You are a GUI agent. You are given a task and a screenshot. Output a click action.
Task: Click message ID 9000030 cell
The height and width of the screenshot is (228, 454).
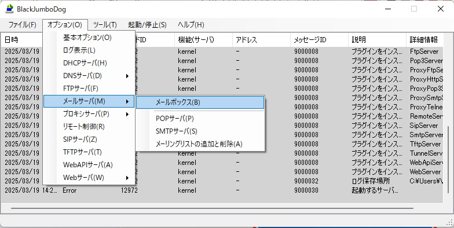pyautogui.click(x=306, y=190)
